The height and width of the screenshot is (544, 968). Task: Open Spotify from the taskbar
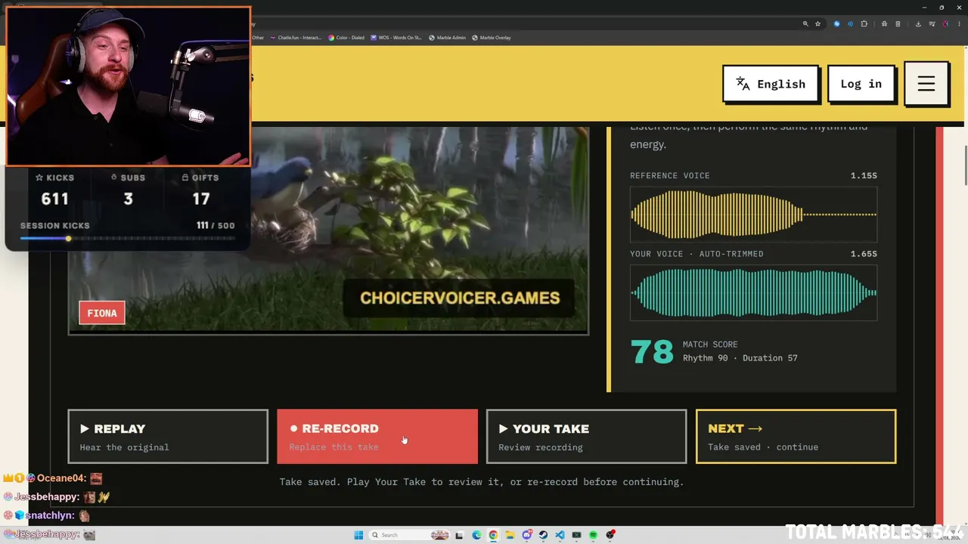click(x=593, y=535)
